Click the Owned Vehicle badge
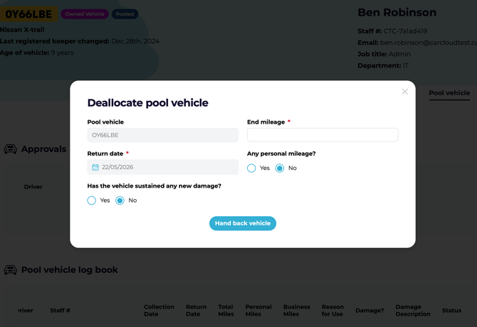Viewport: 477px width, 327px height. coord(85,14)
